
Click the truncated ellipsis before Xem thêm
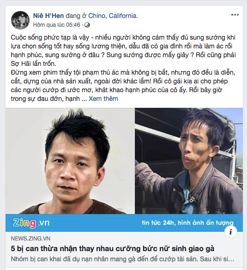click(x=84, y=99)
